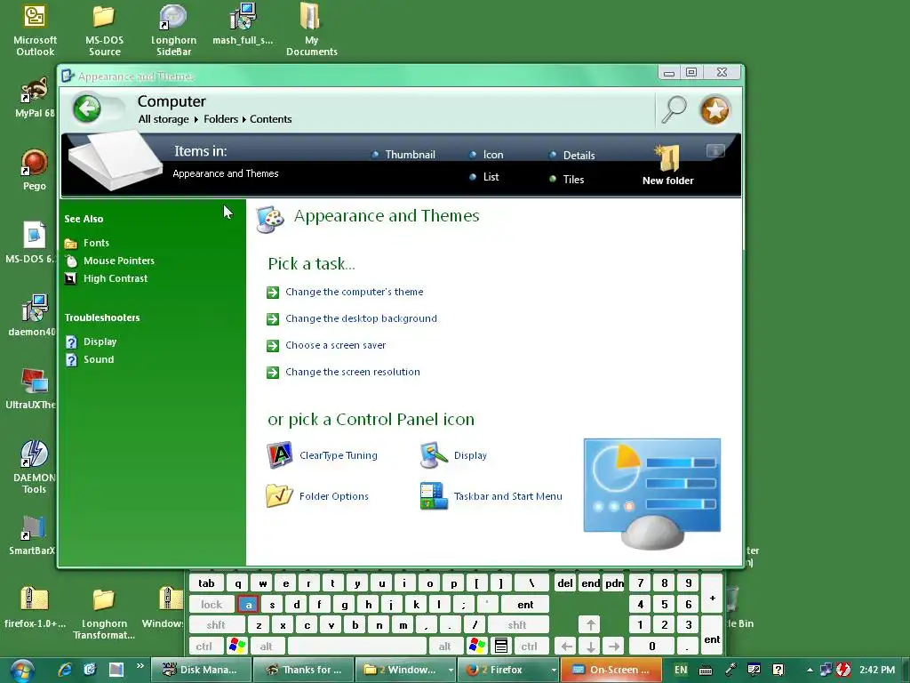Image resolution: width=910 pixels, height=683 pixels.
Task: Click del key on on-screen keyboard
Action: click(x=565, y=583)
